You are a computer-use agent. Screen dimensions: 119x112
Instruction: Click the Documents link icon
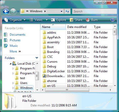6,35
